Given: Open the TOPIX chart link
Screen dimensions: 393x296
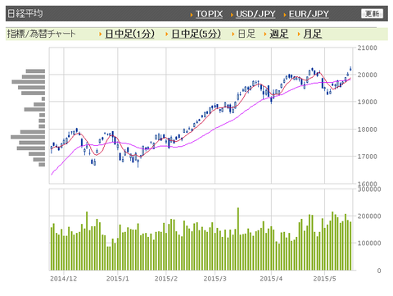Looking at the screenshot, I should [x=209, y=14].
